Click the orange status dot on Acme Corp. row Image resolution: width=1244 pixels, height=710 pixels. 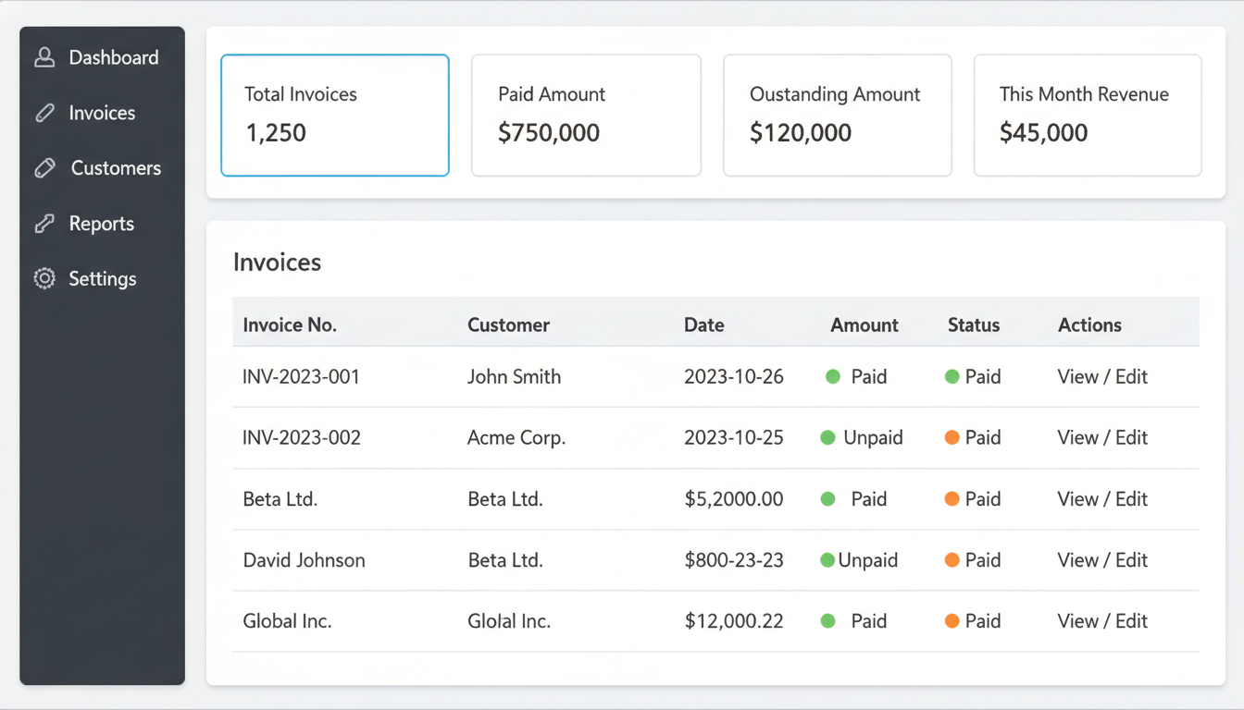pos(954,437)
